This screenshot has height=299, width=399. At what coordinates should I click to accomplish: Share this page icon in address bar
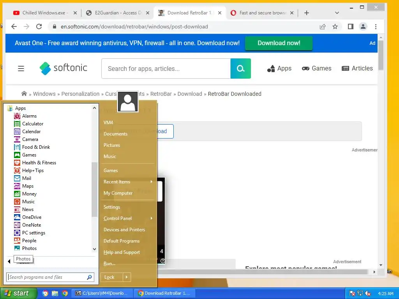pyautogui.click(x=323, y=26)
